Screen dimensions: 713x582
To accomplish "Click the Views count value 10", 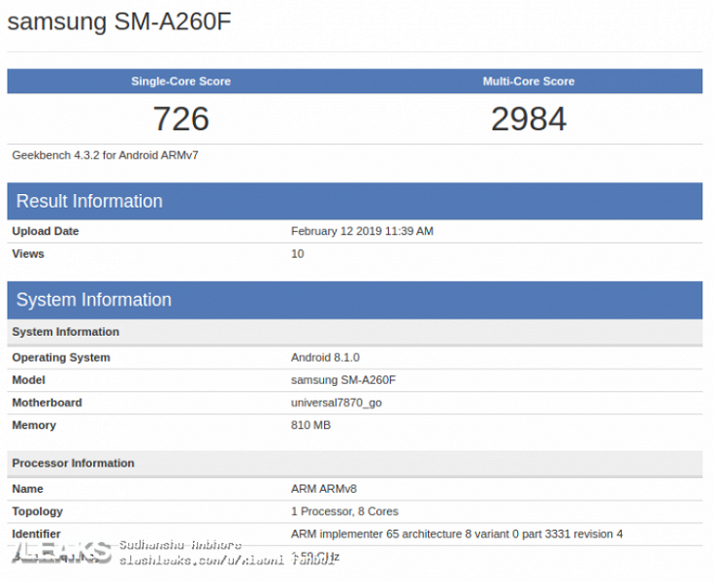I will [x=298, y=254].
